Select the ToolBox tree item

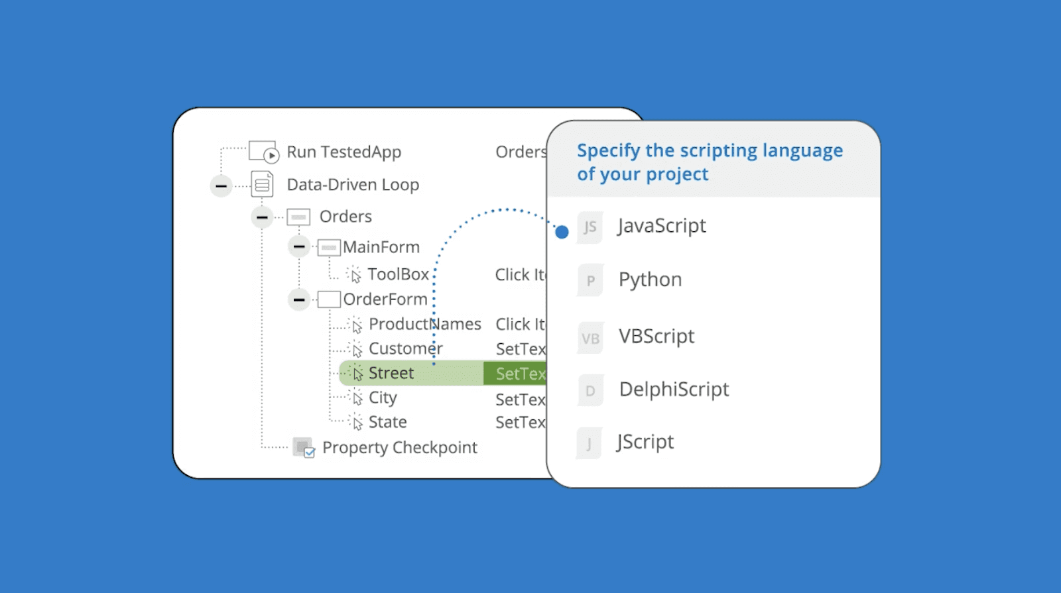(399, 274)
